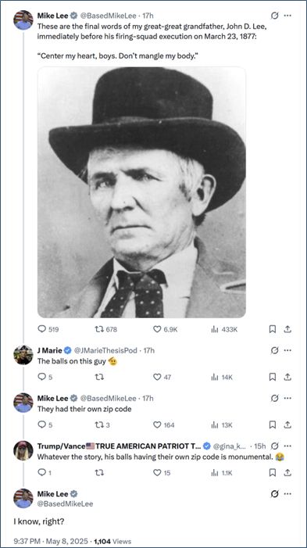Like the zip code reply with 164 likes
The height and width of the screenshot is (548, 307).
pos(164,425)
